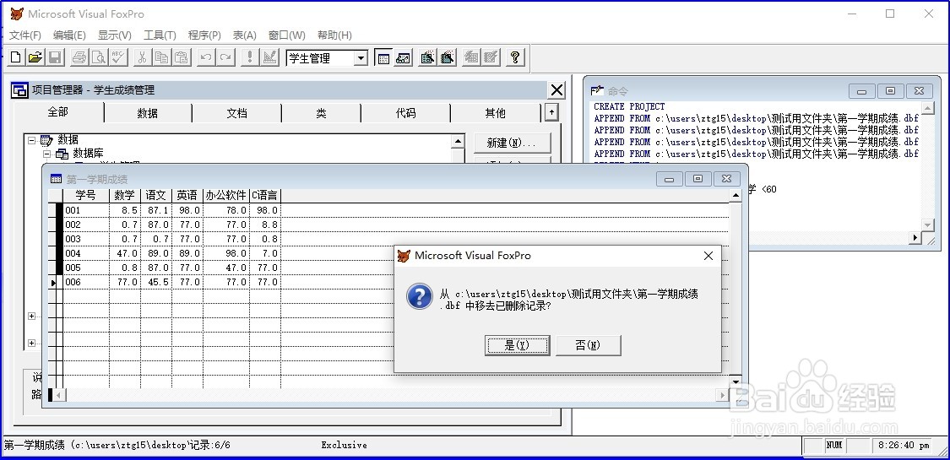Click the Redo arrow icon

pyautogui.click(x=225, y=58)
